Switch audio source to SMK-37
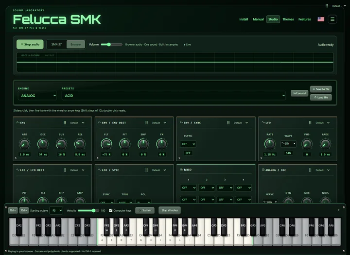This screenshot has height=255, width=350. pyautogui.click(x=56, y=44)
